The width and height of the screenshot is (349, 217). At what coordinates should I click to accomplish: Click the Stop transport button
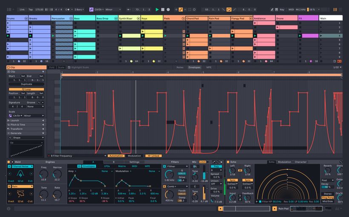pyautogui.click(x=163, y=9)
